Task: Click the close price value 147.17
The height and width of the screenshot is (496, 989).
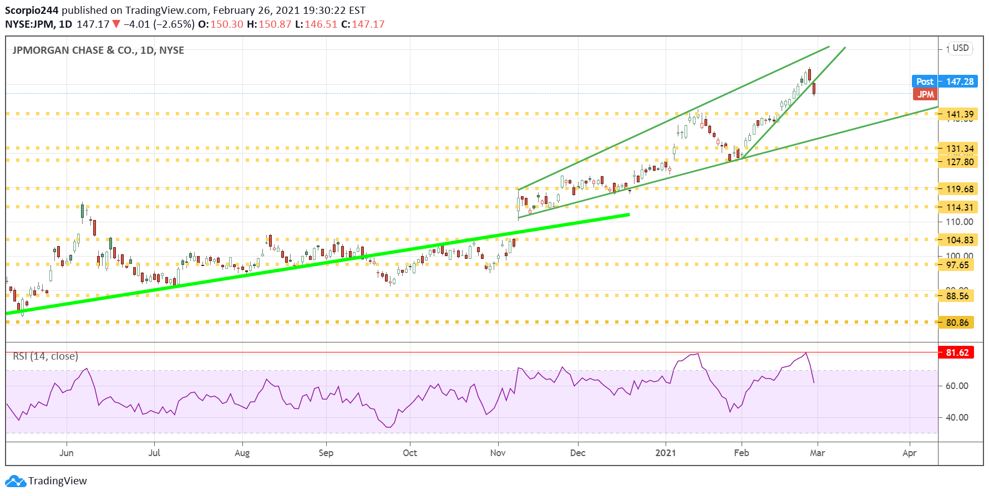Action: (368, 24)
